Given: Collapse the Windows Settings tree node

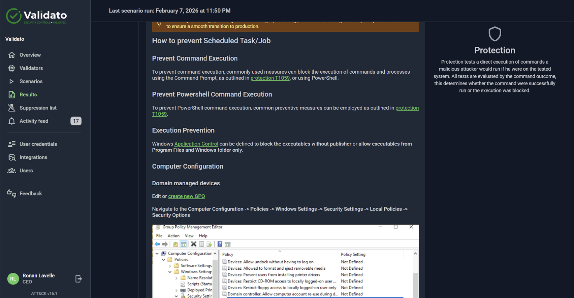Looking at the screenshot, I should (x=170, y=272).
